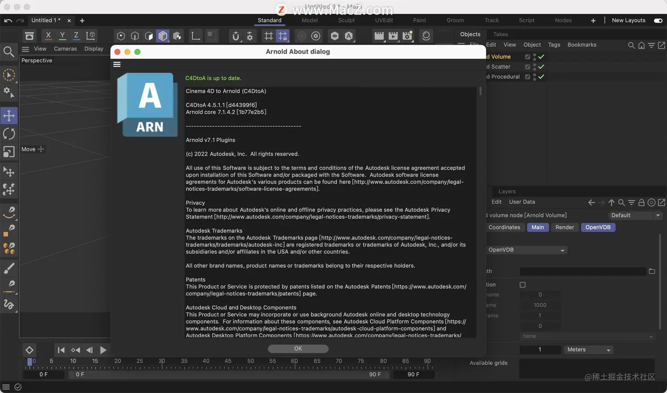Add a new document tab with plus
The height and width of the screenshot is (393, 667).
pos(82,20)
